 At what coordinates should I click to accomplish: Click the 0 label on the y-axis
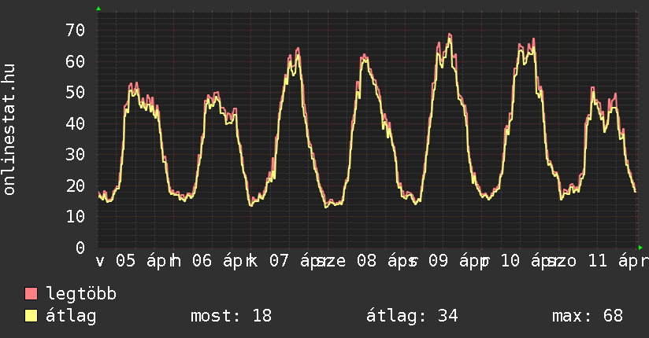[80, 248]
